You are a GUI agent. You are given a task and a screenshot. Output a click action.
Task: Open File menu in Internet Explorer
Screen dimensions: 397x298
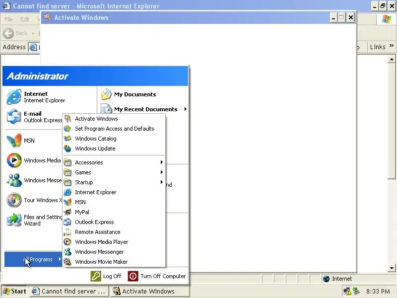(8, 19)
